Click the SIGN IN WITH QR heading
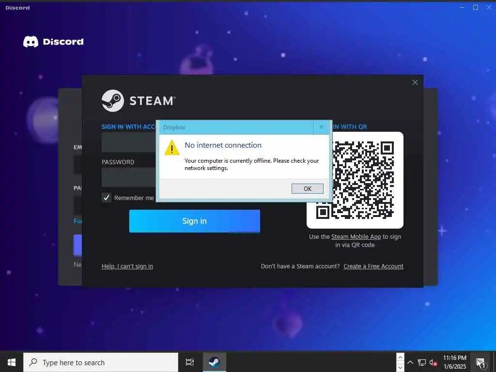 [350, 127]
